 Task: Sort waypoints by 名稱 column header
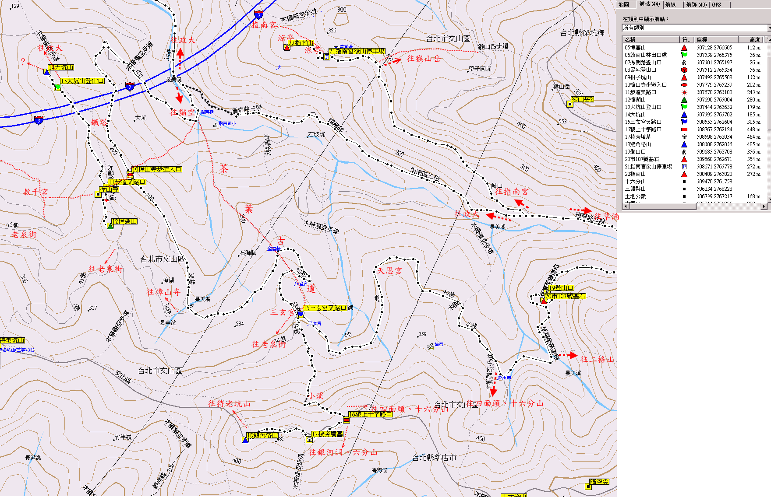point(650,40)
